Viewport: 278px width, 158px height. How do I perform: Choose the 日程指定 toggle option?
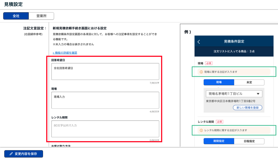pyautogui.click(x=249, y=141)
